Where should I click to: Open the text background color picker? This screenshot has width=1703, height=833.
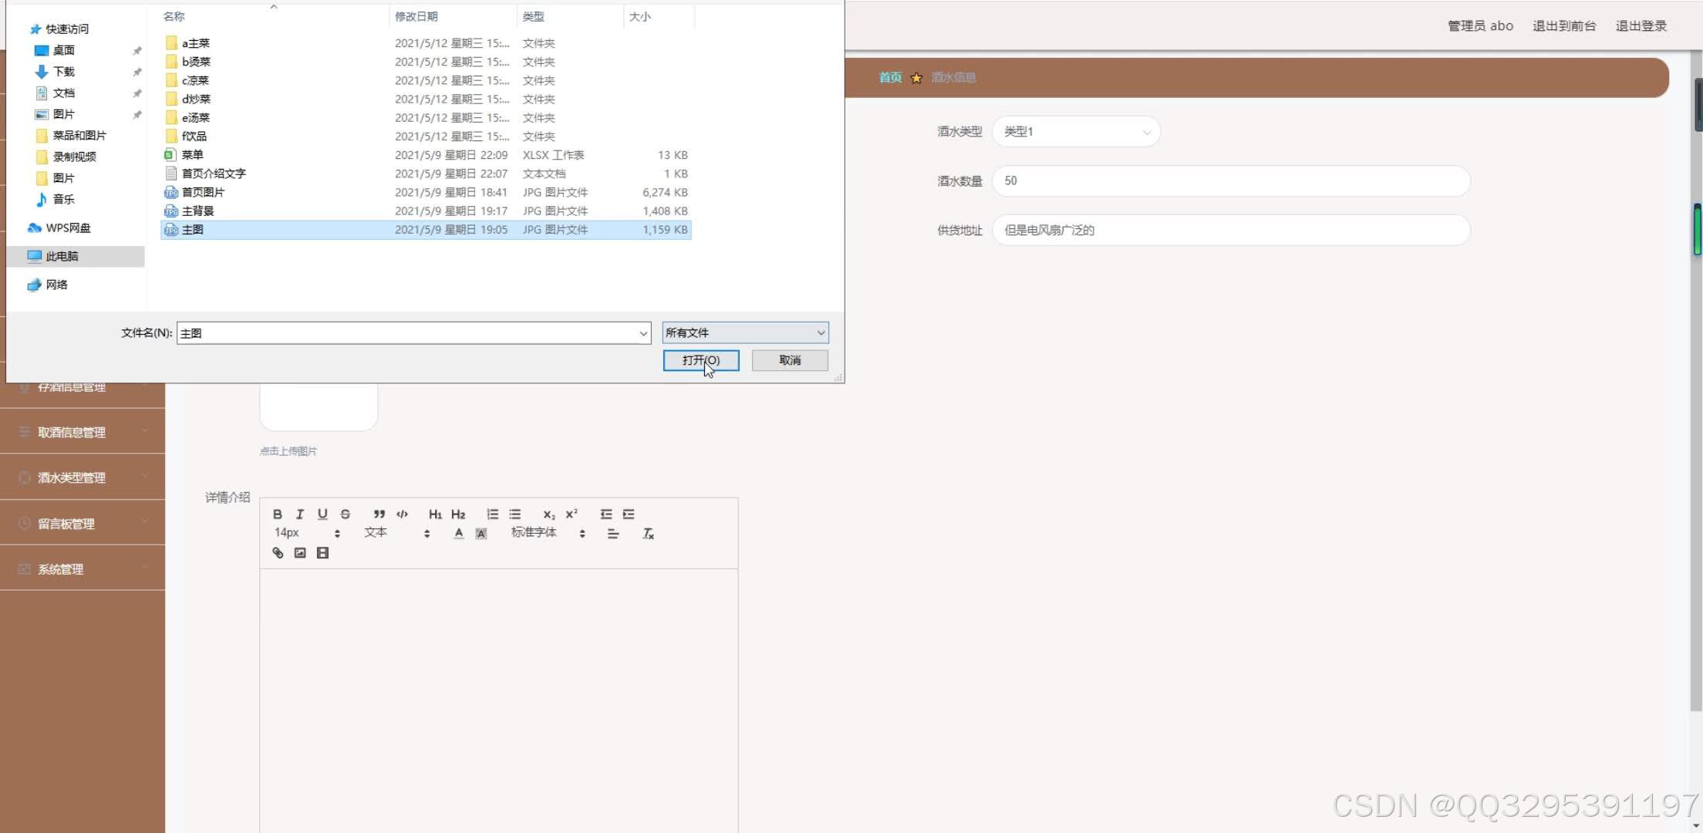click(481, 534)
